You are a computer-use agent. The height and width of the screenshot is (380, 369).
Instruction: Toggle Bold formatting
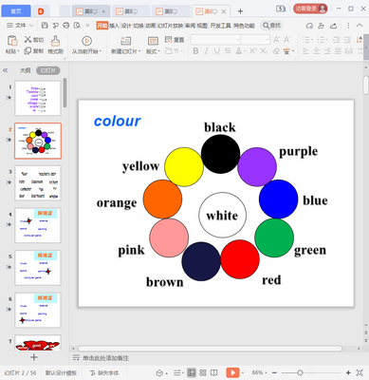coord(195,50)
